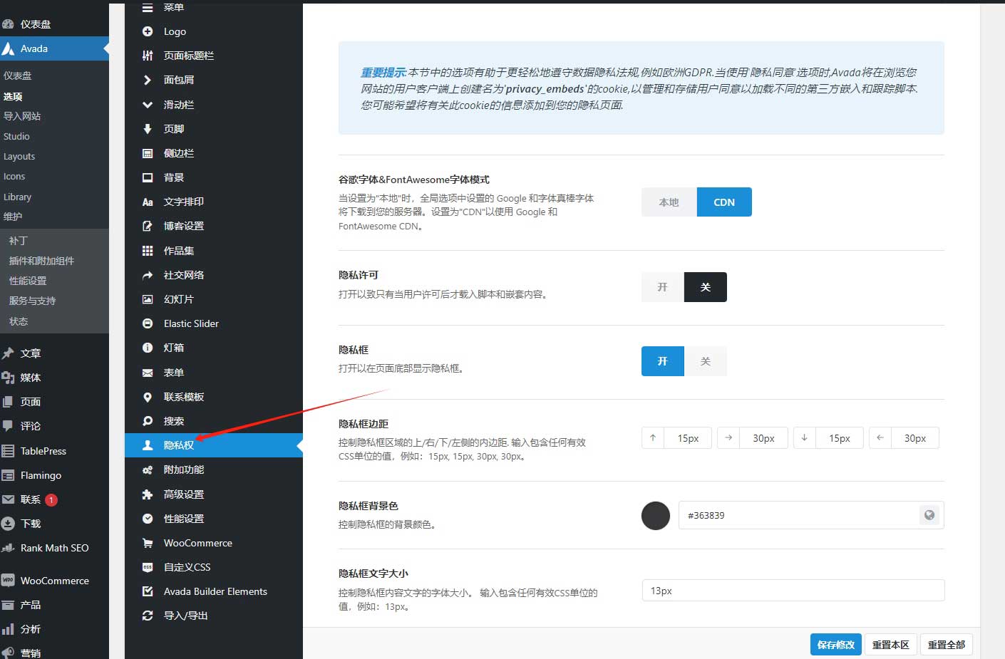Select the TablePress icon in the left sidebar
This screenshot has width=1005, height=659.
[x=9, y=450]
